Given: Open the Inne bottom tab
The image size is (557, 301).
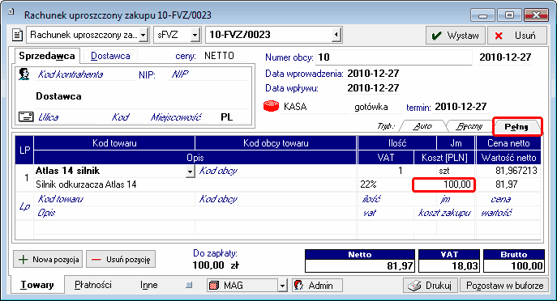Looking at the screenshot, I should [149, 285].
